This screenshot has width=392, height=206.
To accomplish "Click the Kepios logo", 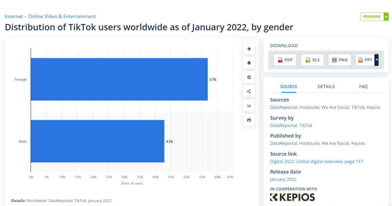I will point(292,197).
